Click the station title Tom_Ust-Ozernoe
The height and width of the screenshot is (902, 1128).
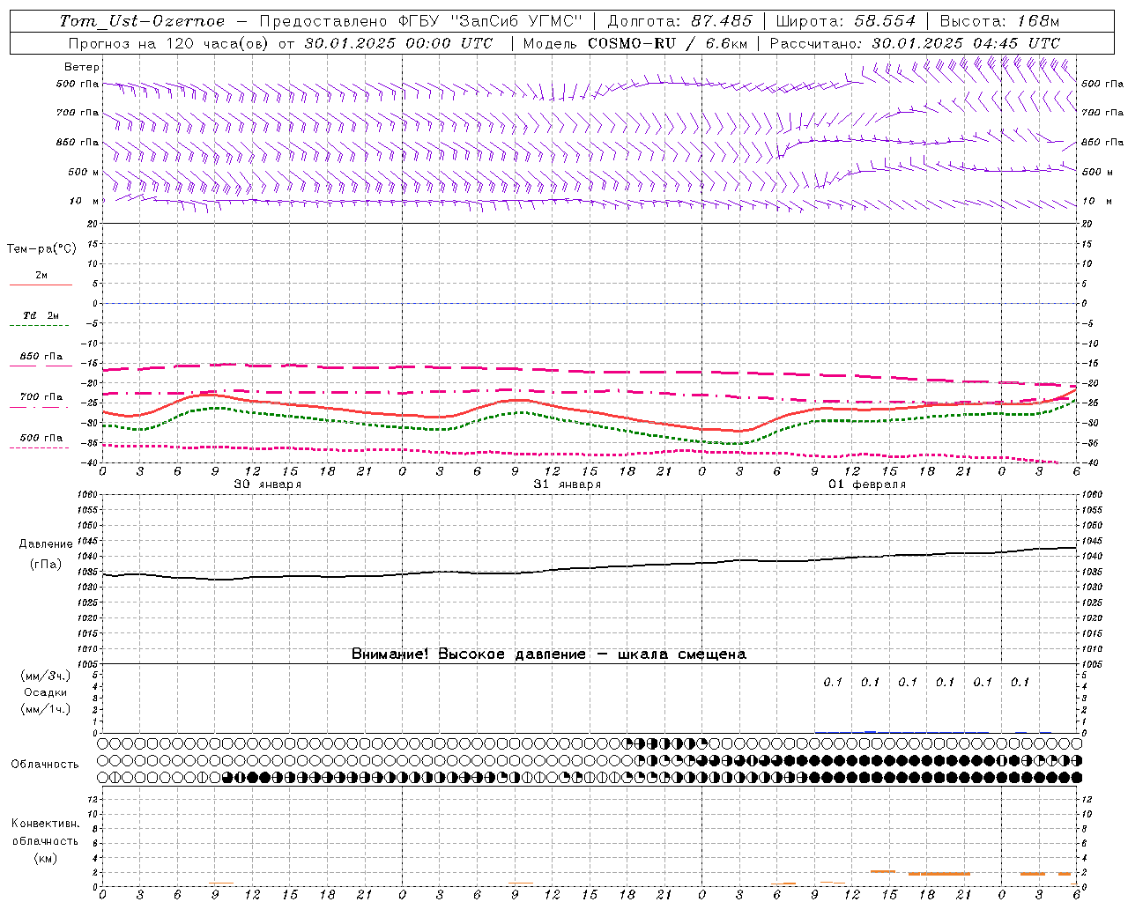[142, 21]
